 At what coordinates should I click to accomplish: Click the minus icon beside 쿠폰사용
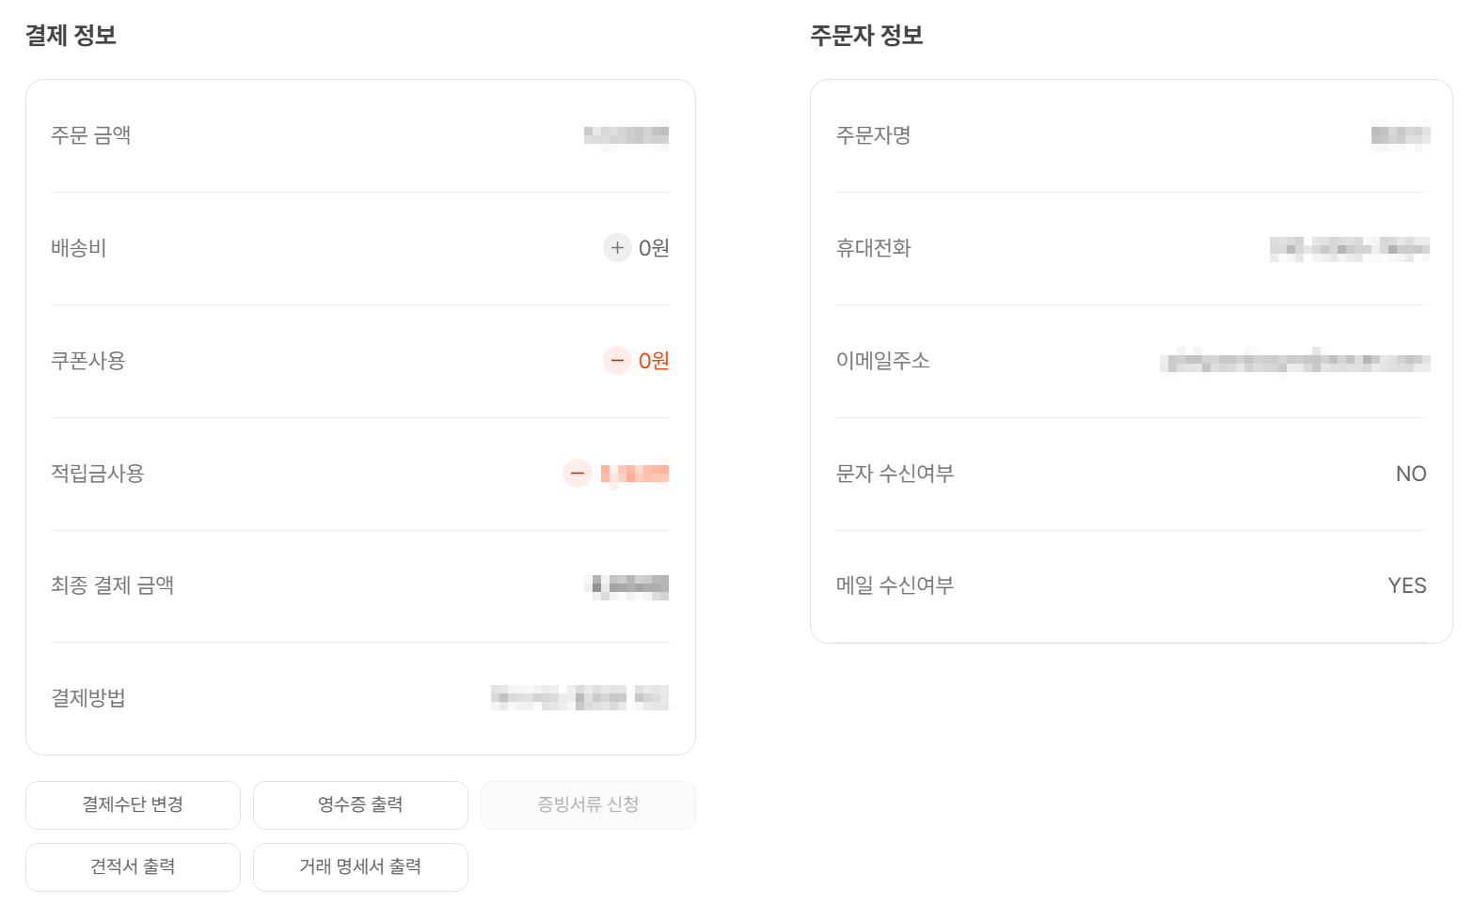(x=616, y=360)
